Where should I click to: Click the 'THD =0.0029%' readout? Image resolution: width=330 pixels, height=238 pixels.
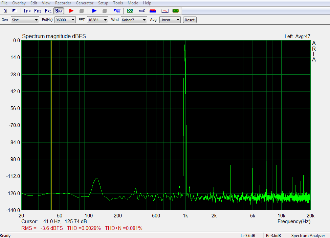click(x=84, y=228)
